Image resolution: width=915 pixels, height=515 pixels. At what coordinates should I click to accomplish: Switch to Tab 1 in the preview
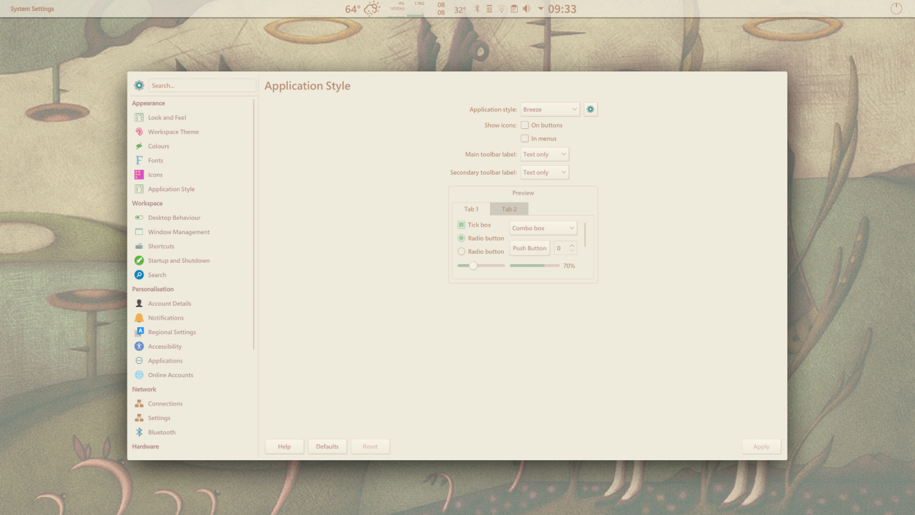pos(471,209)
